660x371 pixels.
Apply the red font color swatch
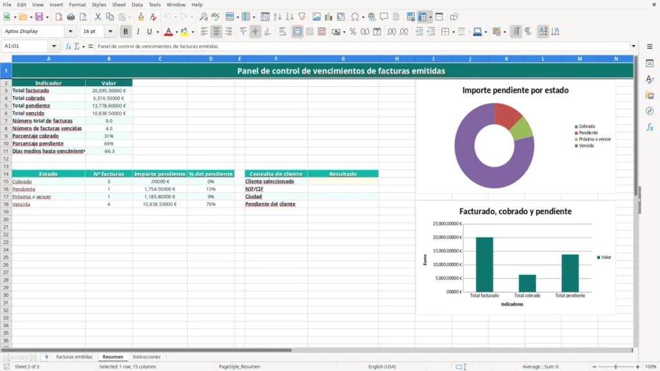click(168, 32)
